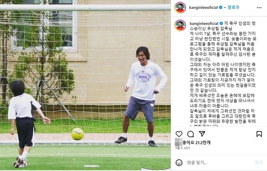Open the post date 6월 8, 2021
Viewport: 267px width, 171px height.
[183, 148]
